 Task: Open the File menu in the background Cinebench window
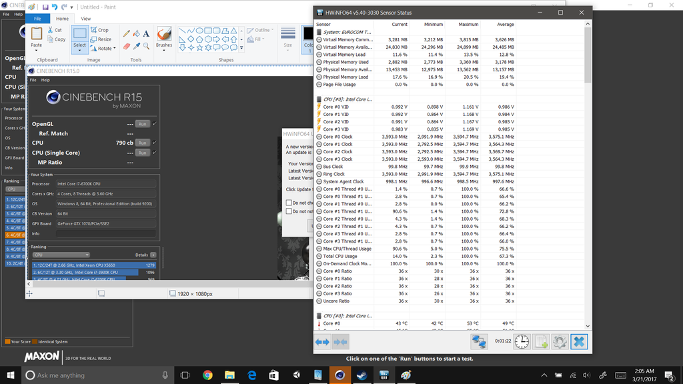click(6, 15)
